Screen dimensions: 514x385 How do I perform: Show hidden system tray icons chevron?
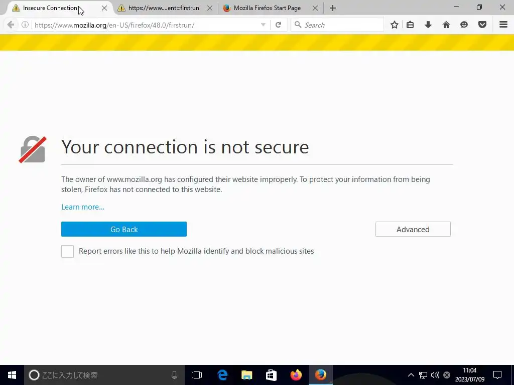[x=411, y=375]
